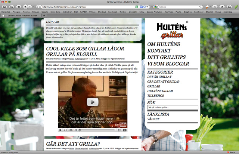Viewport: 239px width, 154px height.
Task: Open a new tab with plus button
Action: coord(44,16)
